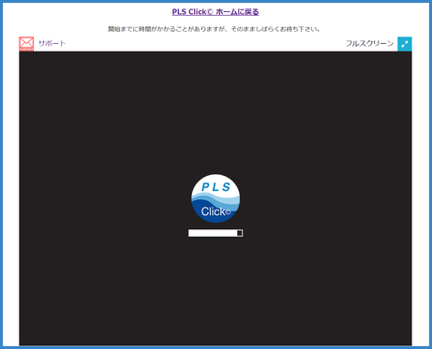Click the waiting notice text 開始までに時間がかかる
Image resolution: width=432 pixels, height=349 pixels.
point(214,29)
